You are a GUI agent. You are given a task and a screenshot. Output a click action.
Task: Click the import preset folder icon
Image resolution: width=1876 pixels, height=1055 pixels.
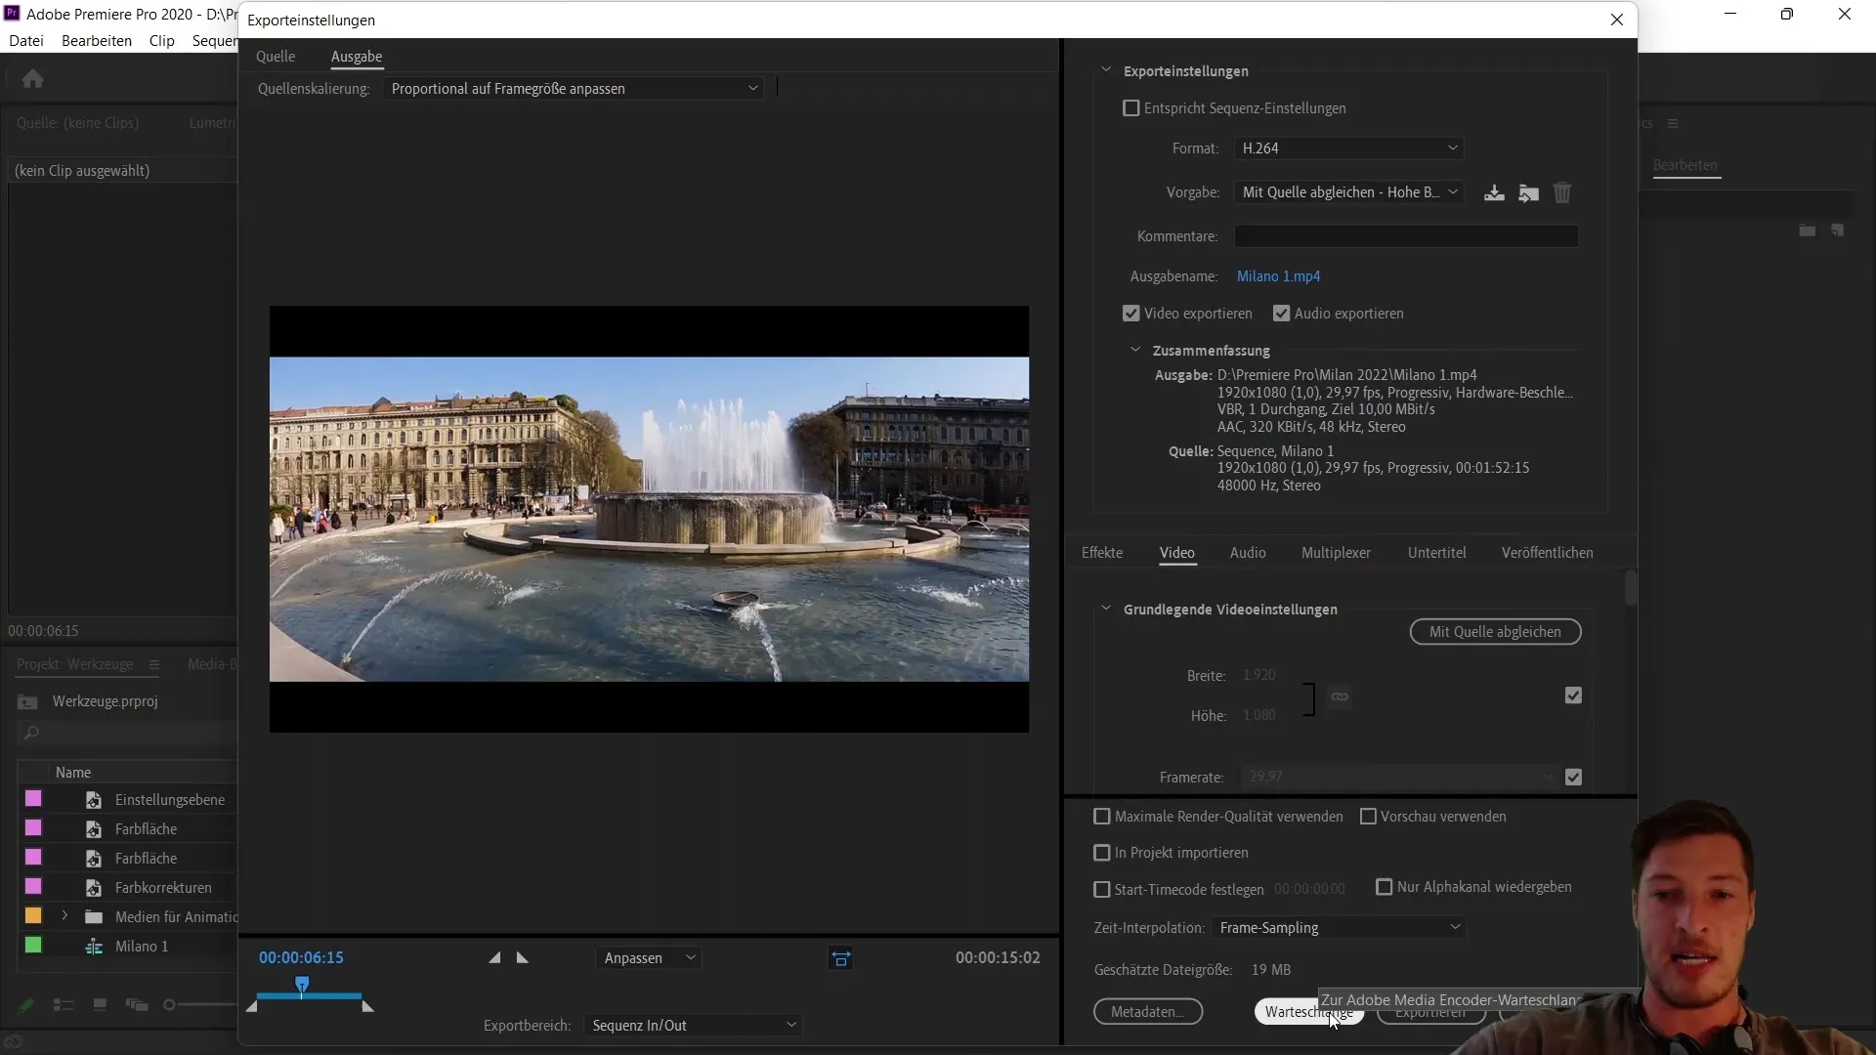(1529, 192)
